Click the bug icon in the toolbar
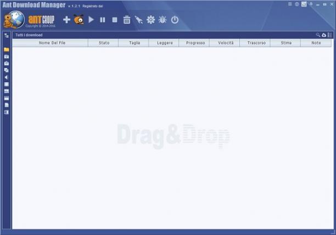This screenshot has width=336, height=235. pos(163,20)
